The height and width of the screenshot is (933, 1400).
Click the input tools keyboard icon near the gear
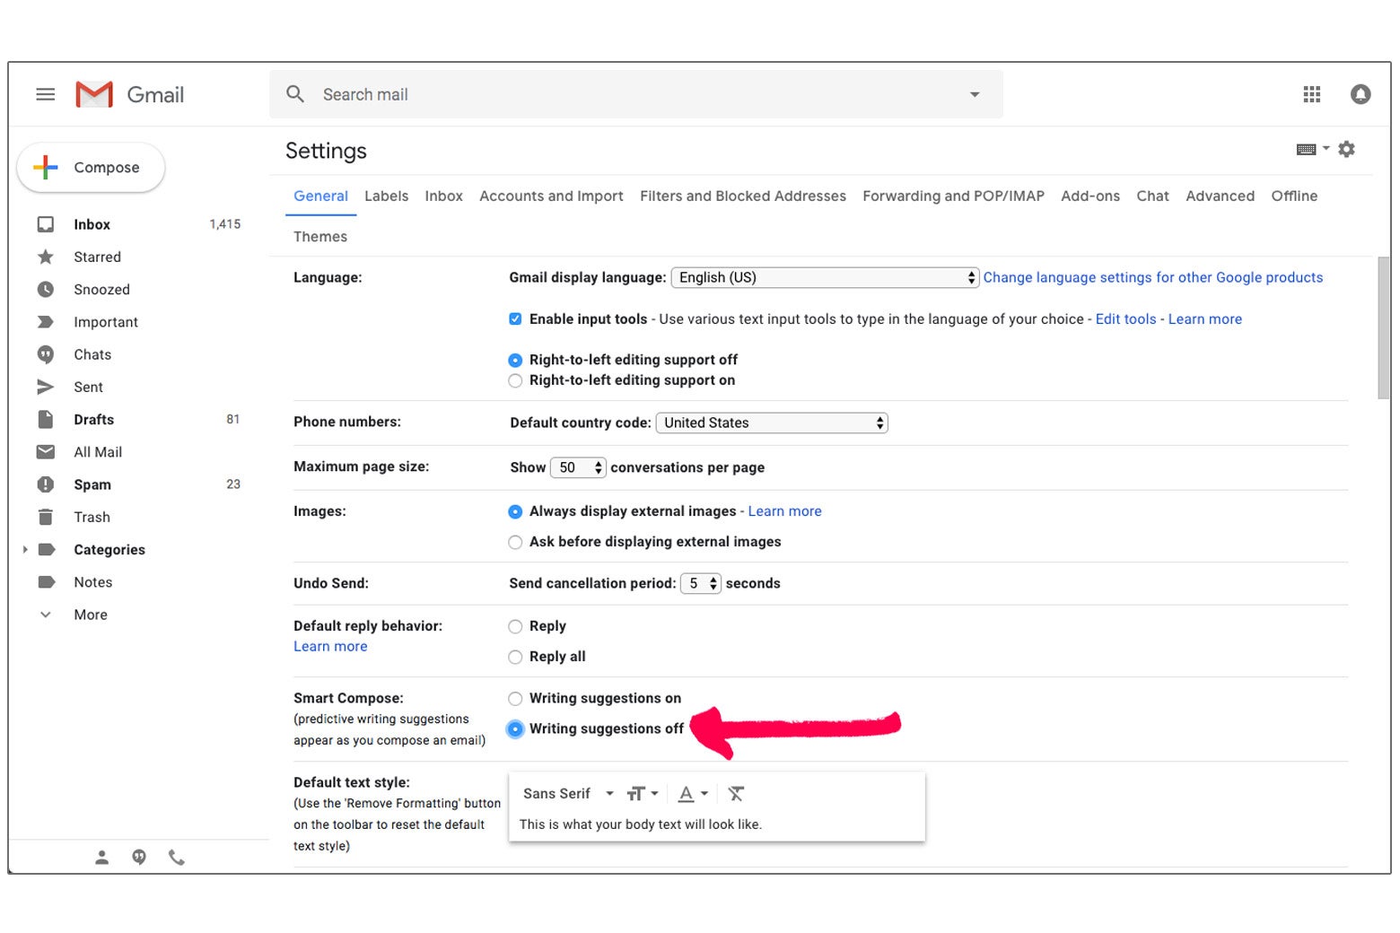(1308, 149)
